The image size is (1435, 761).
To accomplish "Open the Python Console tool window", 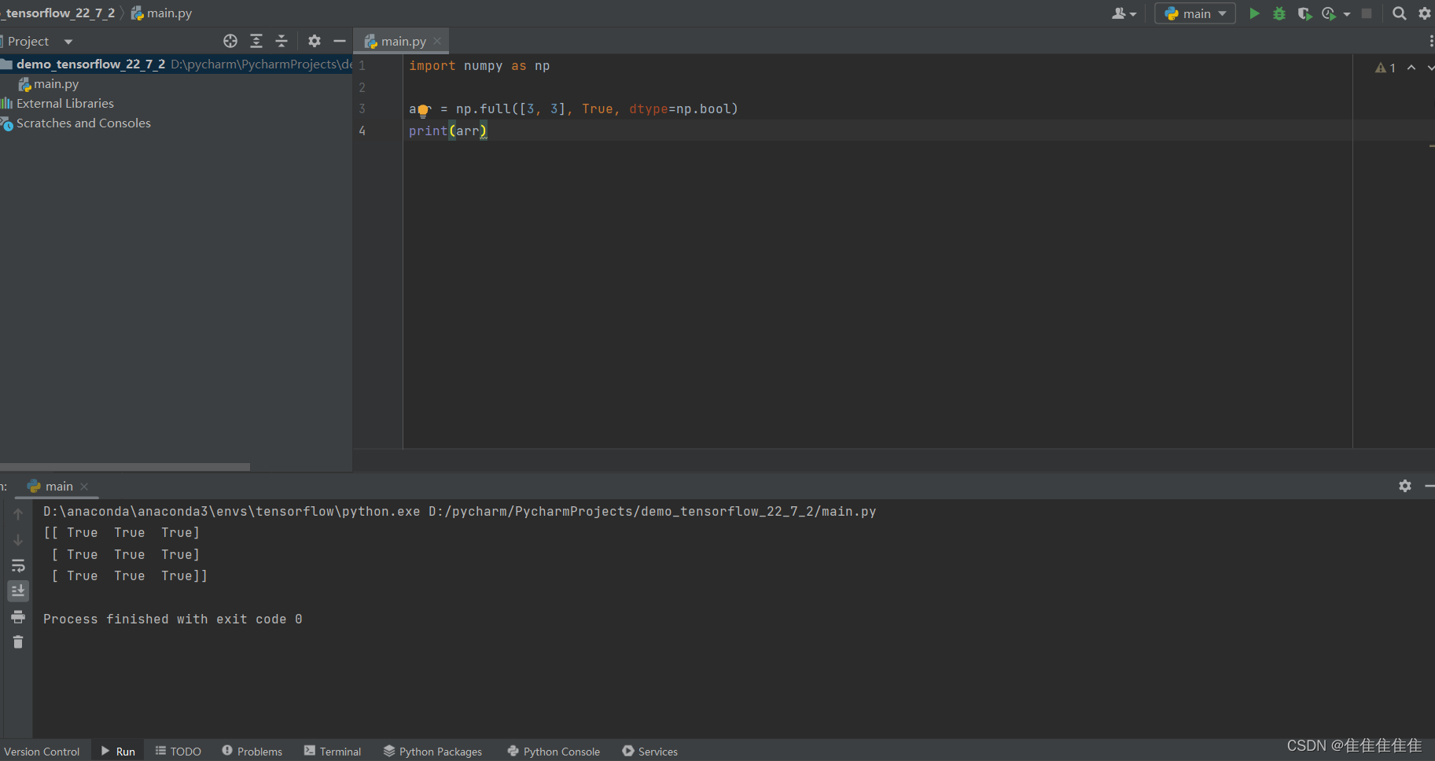I will point(554,752).
